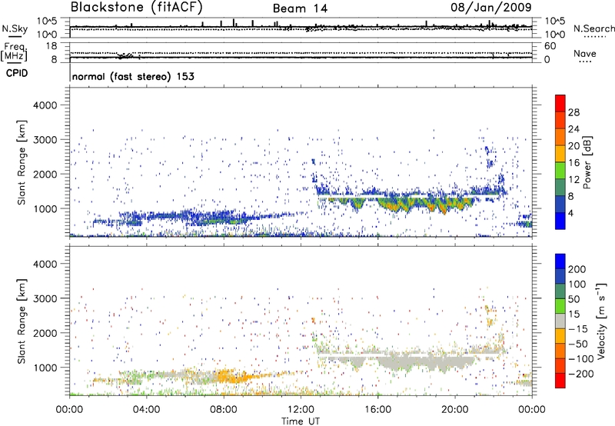Select the Beam 14 label
615x426 pixels.
[x=300, y=8]
